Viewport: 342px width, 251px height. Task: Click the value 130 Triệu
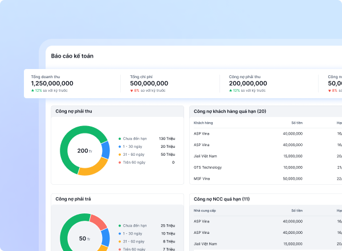coord(167,139)
